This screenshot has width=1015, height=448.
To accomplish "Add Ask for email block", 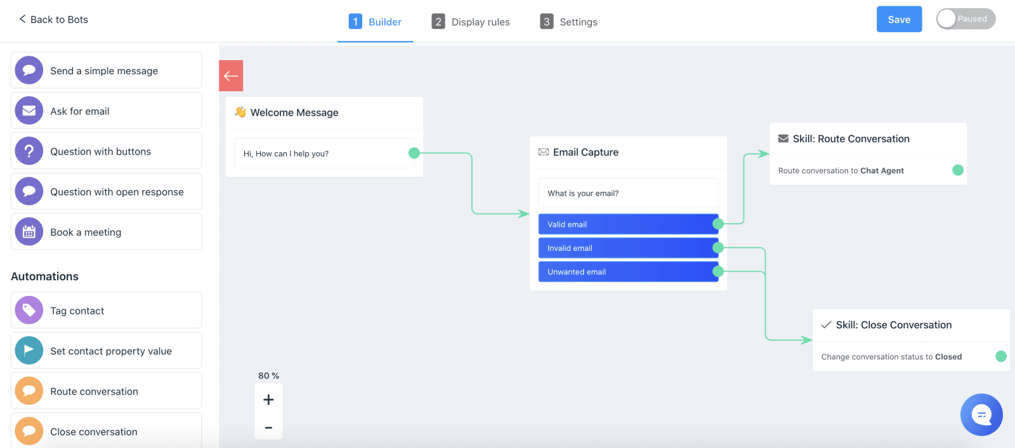I will (x=107, y=111).
